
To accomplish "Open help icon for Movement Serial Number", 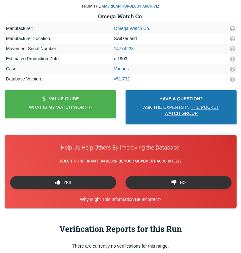I will [x=232, y=49].
